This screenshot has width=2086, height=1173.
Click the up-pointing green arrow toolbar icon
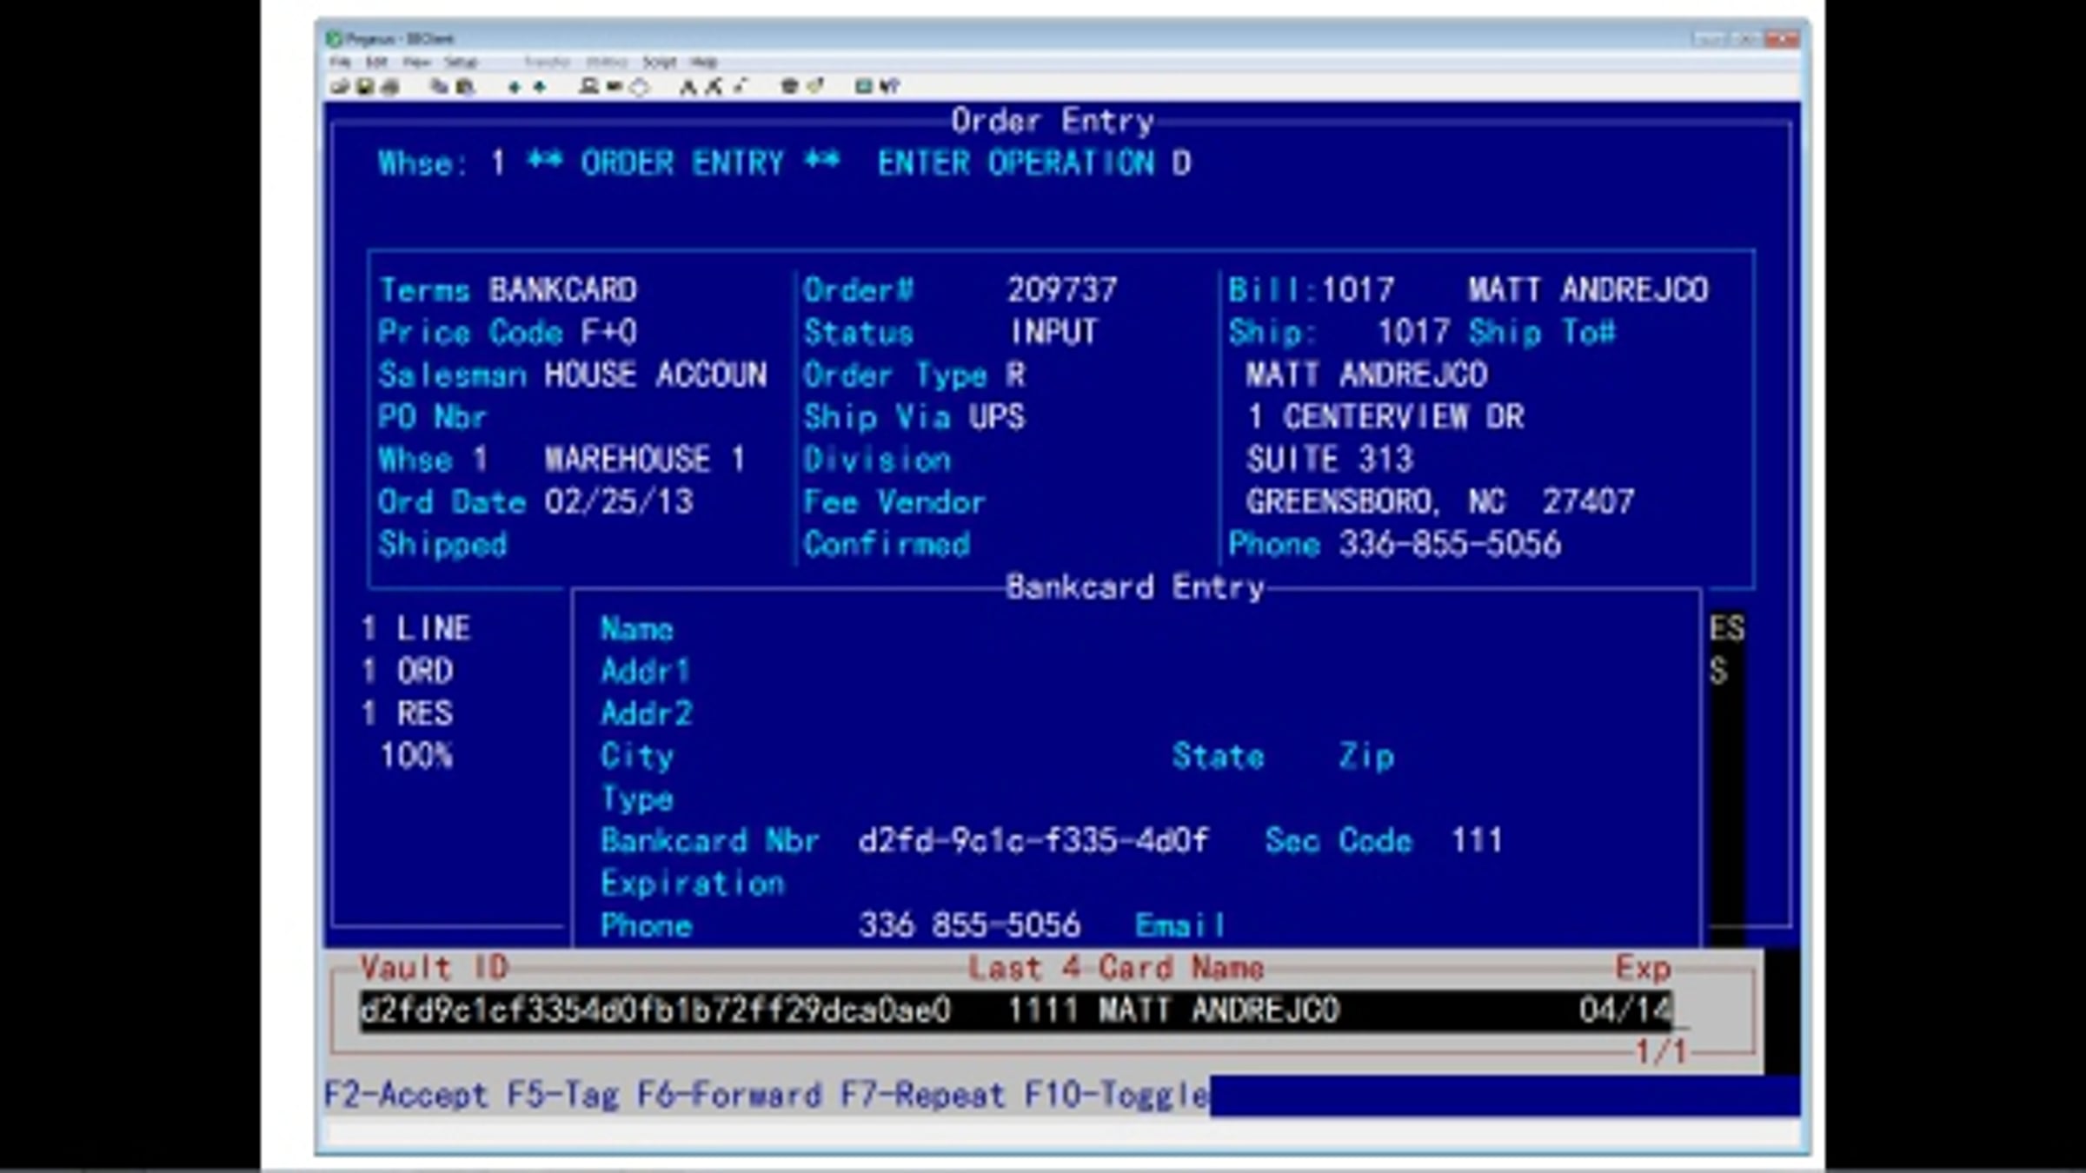tap(540, 86)
